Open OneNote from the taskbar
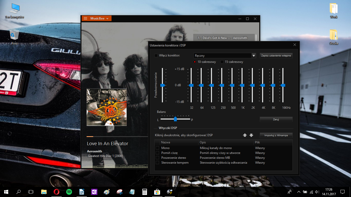Viewport: 351px width, 197px height. click(x=94, y=192)
